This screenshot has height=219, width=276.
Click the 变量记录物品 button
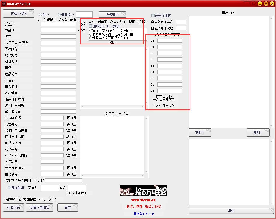click(39, 208)
